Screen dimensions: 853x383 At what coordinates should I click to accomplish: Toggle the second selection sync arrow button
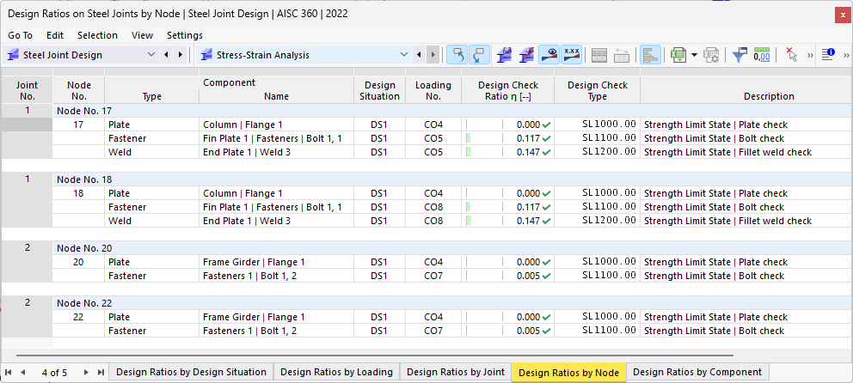(479, 55)
